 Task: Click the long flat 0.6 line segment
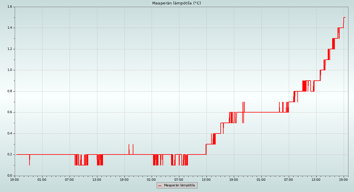[261, 112]
